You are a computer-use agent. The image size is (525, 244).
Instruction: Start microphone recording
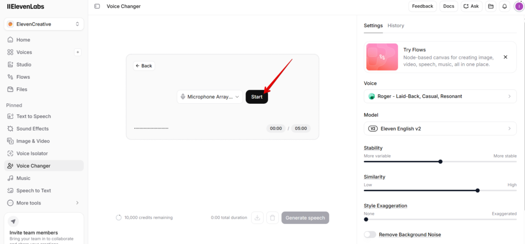pyautogui.click(x=257, y=97)
